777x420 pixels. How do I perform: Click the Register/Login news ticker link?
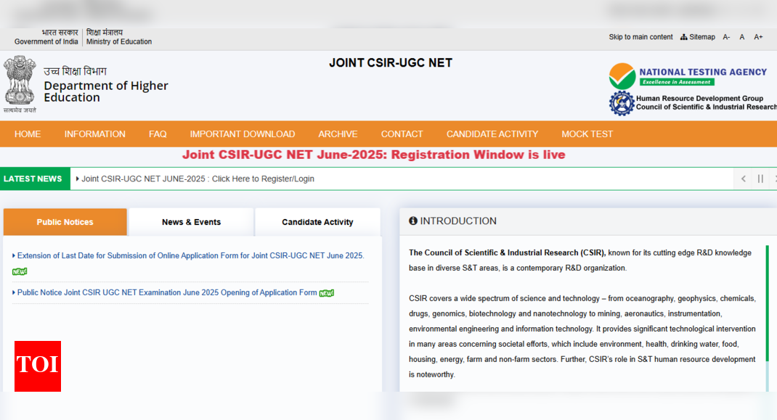pos(198,179)
